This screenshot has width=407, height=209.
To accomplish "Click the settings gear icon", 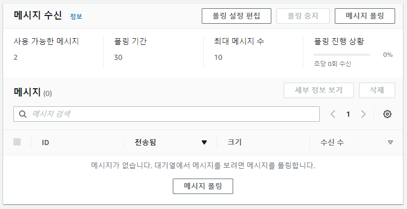I will click(x=387, y=114).
